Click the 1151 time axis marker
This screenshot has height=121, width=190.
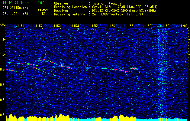pos(21,26)
